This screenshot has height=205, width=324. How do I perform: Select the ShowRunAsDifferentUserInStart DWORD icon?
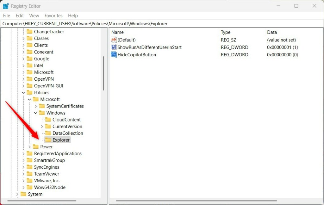click(114, 47)
